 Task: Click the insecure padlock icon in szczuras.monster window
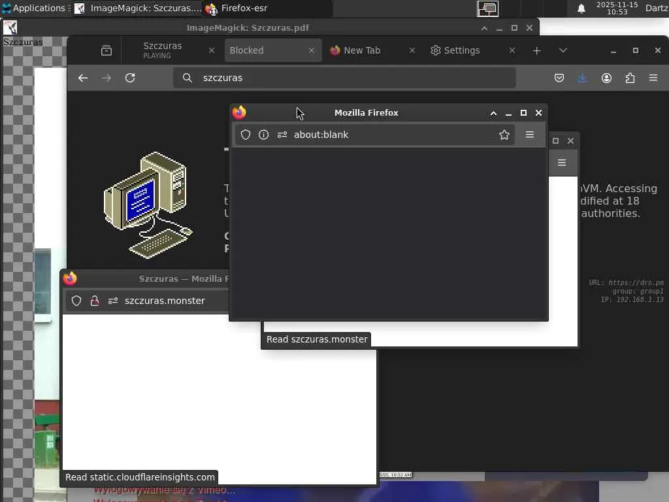[x=95, y=301]
